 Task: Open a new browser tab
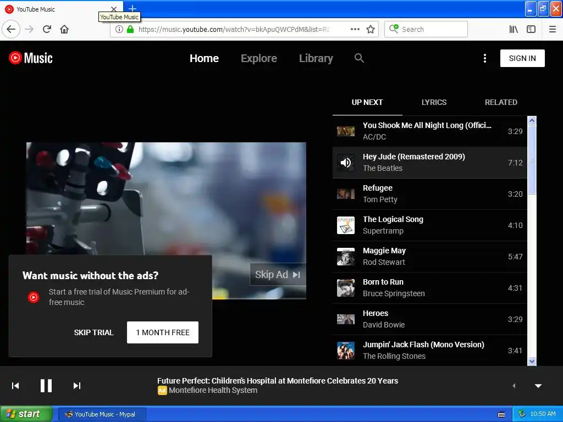point(133,8)
